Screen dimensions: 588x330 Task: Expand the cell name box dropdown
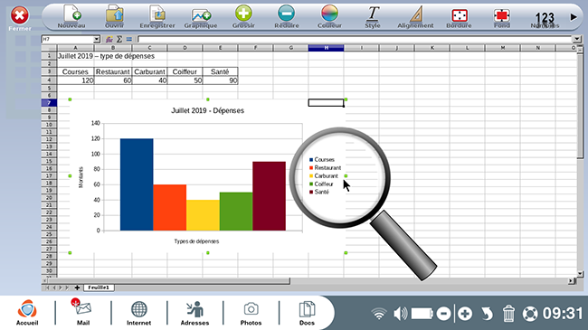(x=97, y=39)
